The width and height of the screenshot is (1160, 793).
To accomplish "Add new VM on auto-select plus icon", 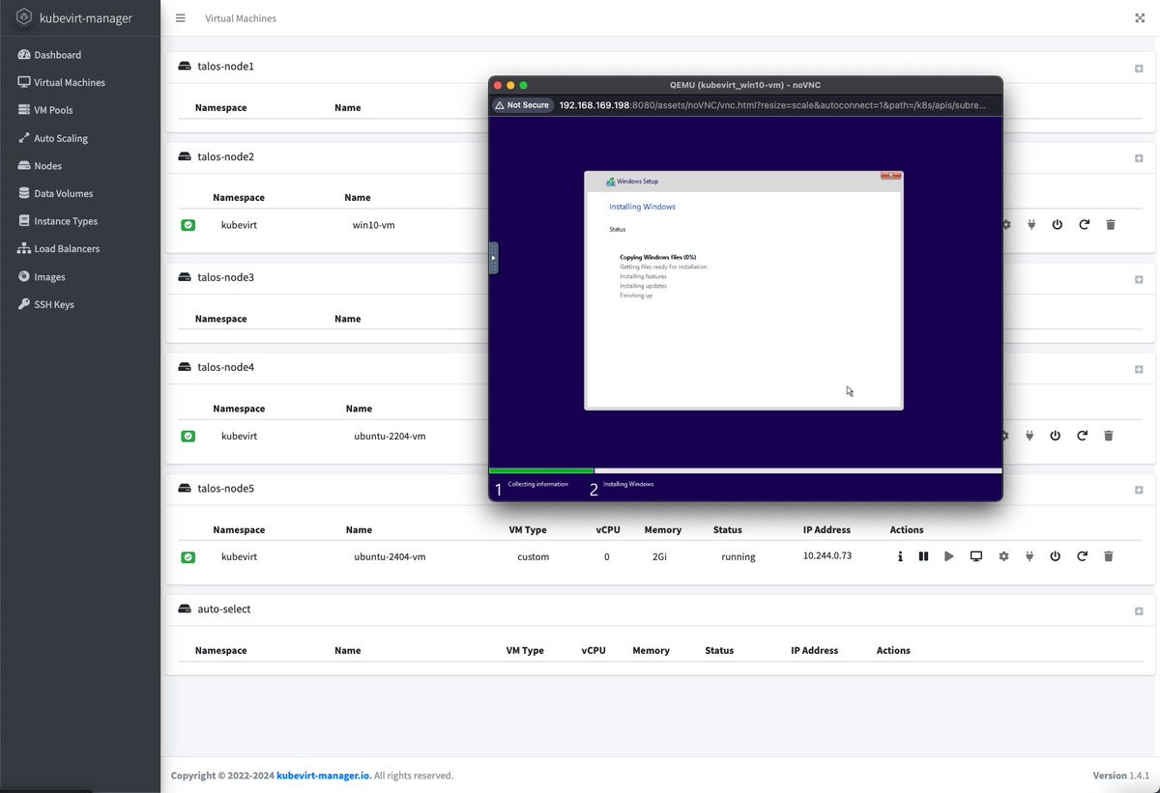I will (1139, 610).
